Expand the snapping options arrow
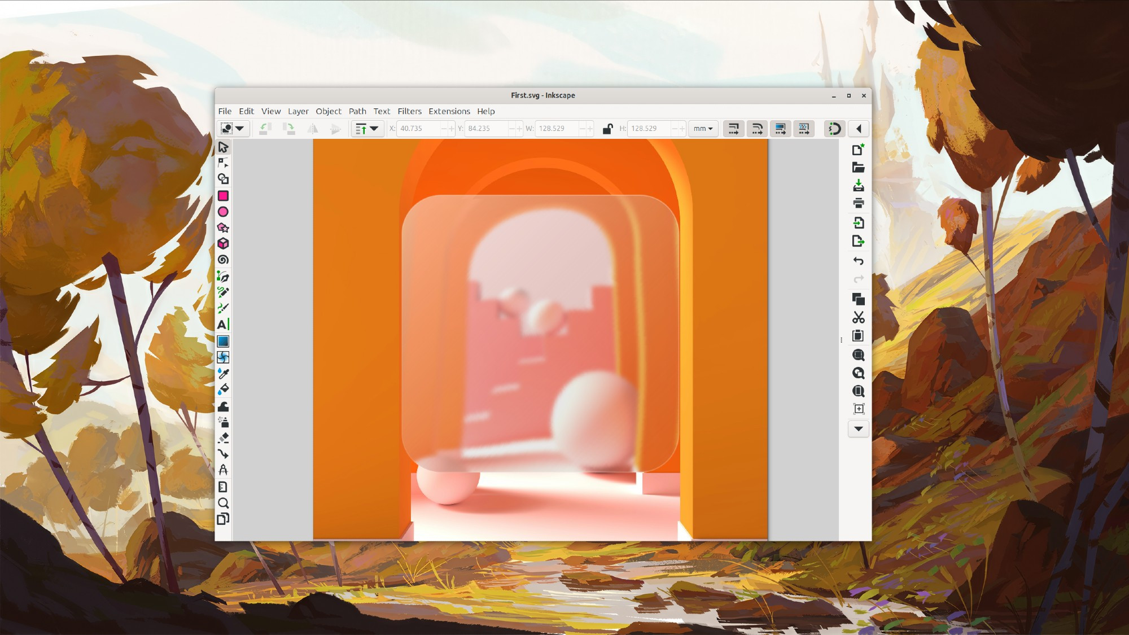 [x=859, y=129]
